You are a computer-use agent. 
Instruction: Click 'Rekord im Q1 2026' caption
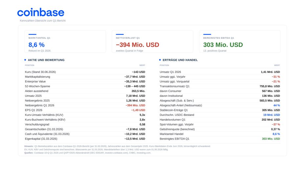click(39, 51)
